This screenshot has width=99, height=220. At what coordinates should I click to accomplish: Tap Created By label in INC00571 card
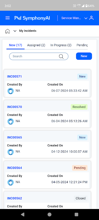tap(15, 85)
